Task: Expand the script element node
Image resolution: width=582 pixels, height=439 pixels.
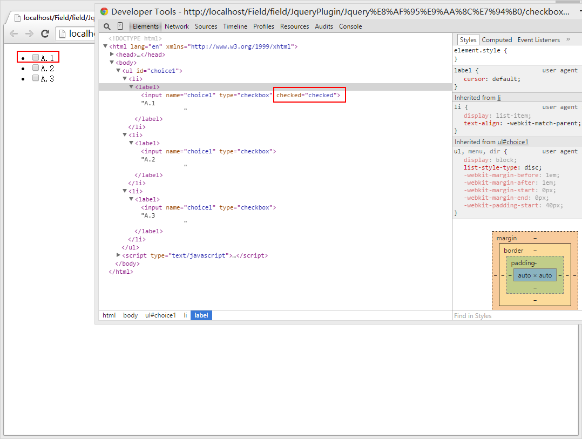Action: [x=118, y=255]
